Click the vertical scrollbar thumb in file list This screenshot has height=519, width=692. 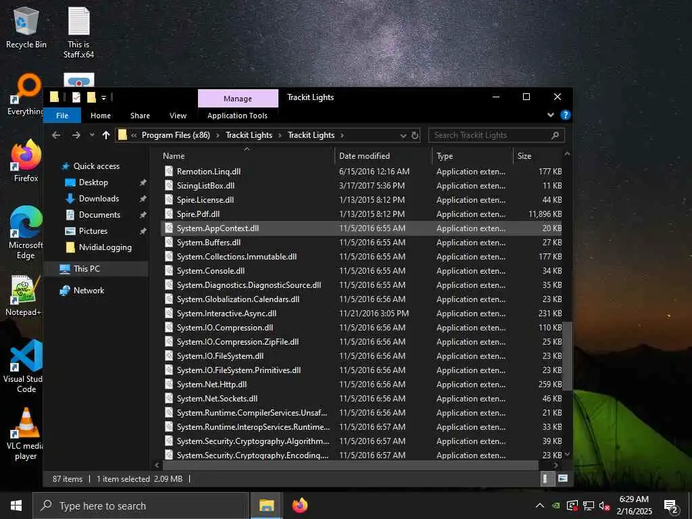567,355
